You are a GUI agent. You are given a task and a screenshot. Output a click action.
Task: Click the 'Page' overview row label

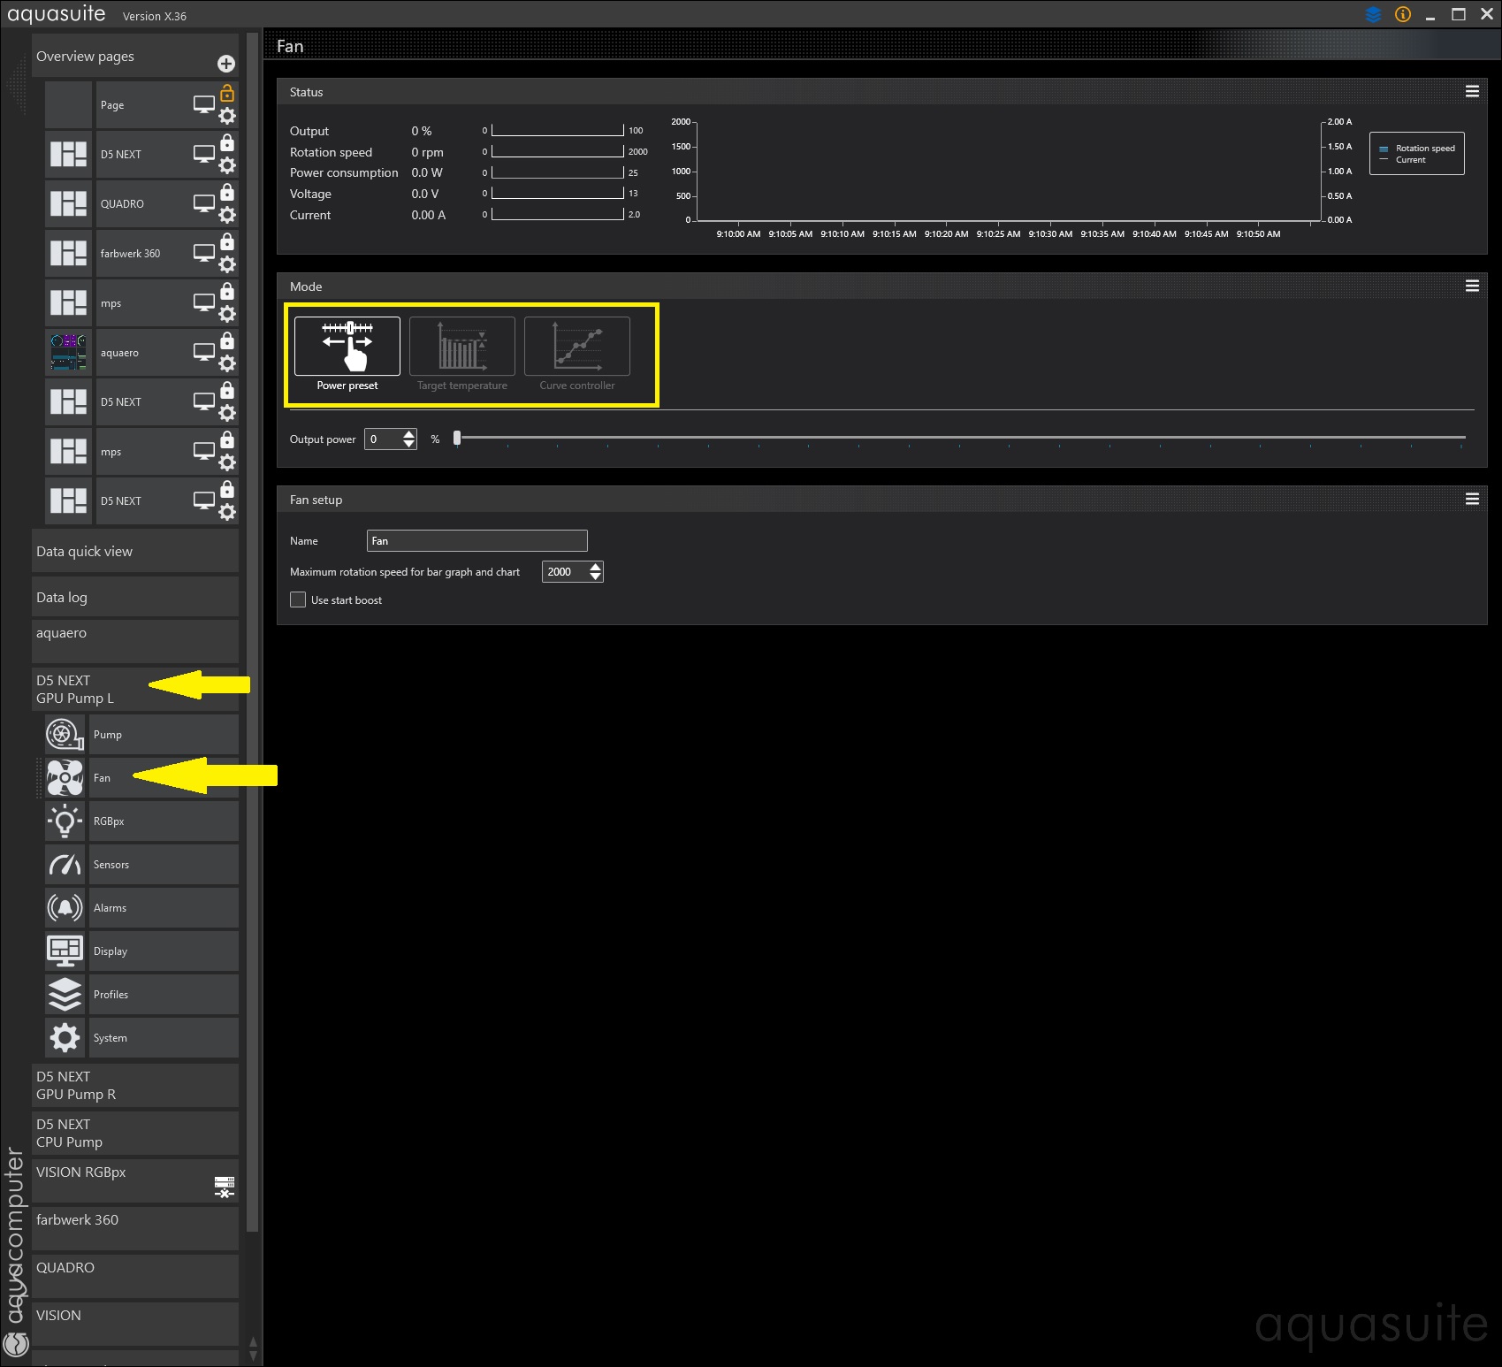pyautogui.click(x=112, y=105)
